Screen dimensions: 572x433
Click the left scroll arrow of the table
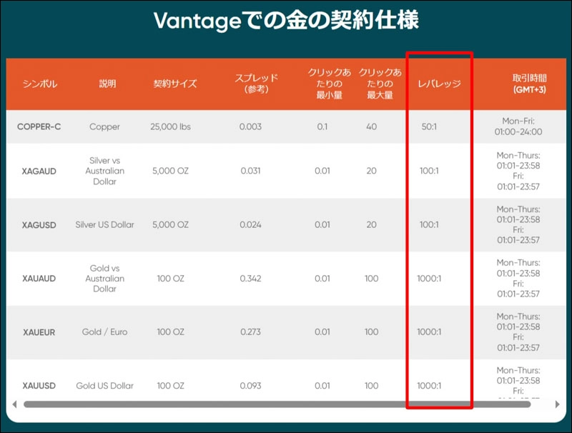14,404
